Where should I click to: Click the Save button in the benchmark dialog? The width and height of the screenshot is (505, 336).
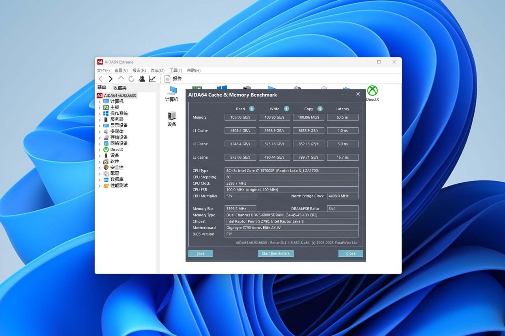pos(200,253)
